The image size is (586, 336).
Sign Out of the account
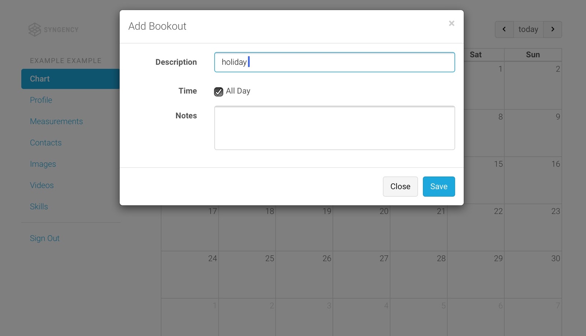45,238
